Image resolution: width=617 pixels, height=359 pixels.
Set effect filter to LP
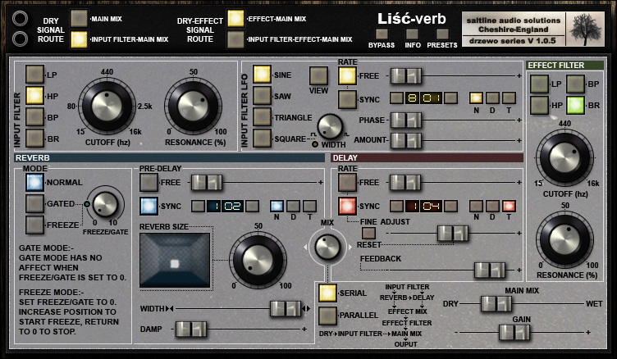click(540, 84)
